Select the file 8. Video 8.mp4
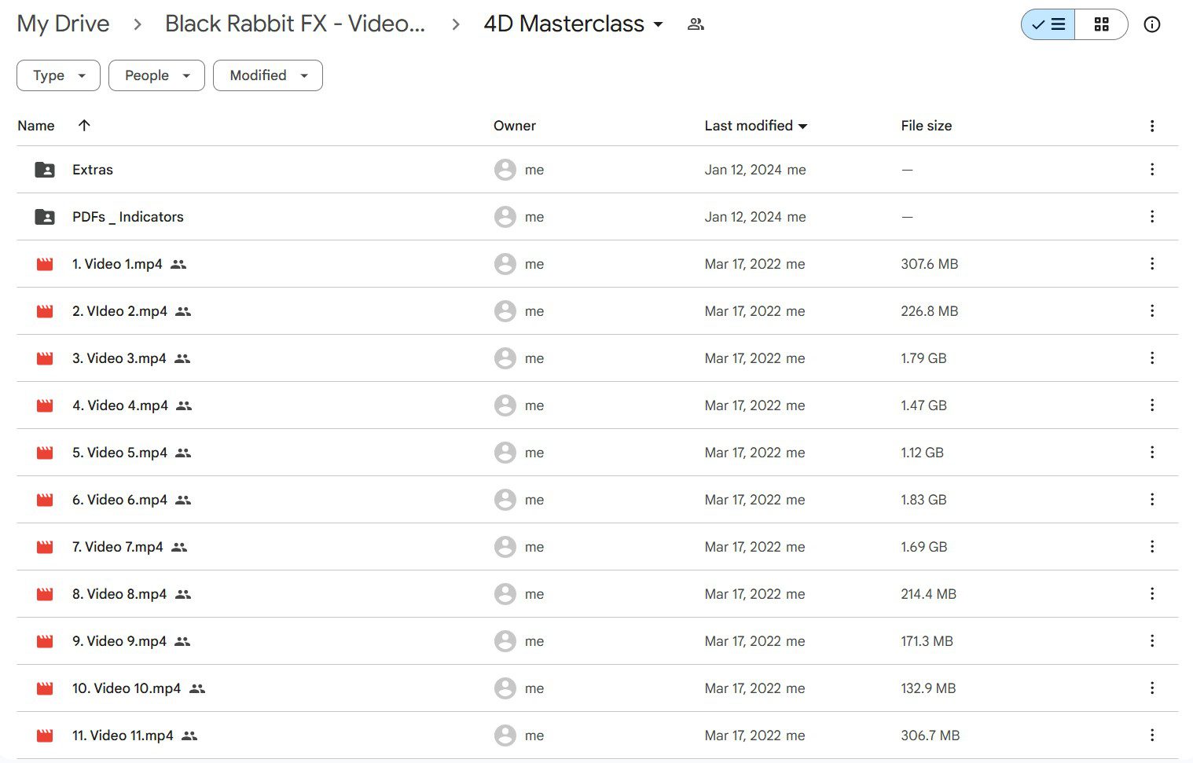 tap(119, 594)
